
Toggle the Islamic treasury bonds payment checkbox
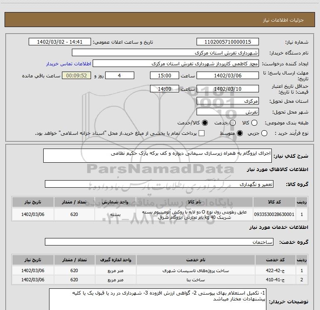pyautogui.click(x=202, y=134)
